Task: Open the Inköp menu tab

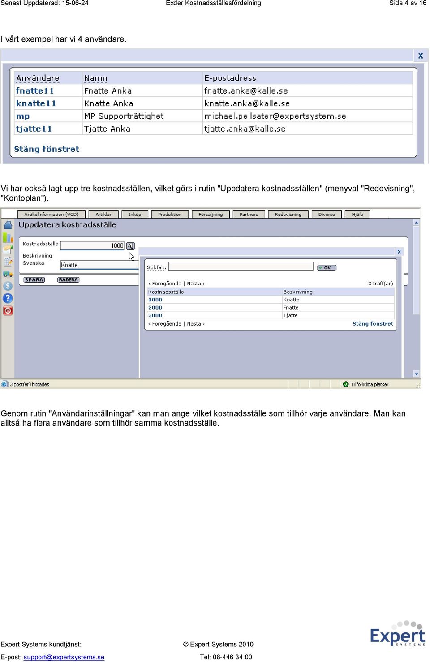Action: [135, 214]
